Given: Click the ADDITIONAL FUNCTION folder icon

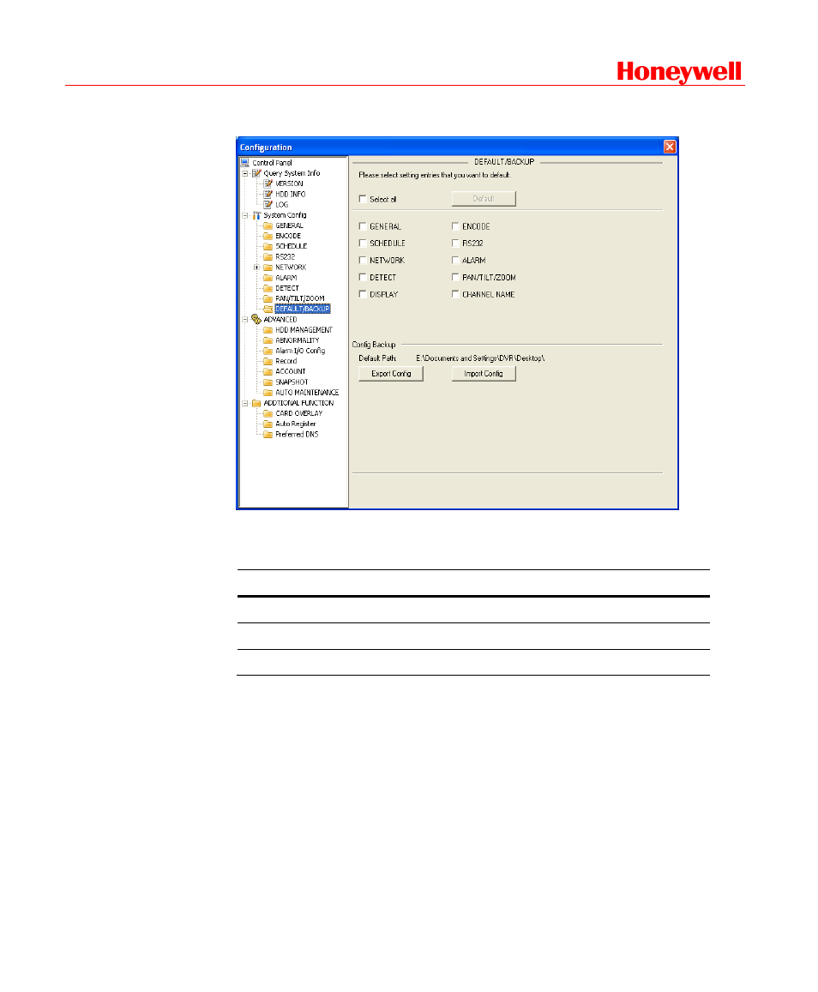Looking at the screenshot, I should click(256, 403).
